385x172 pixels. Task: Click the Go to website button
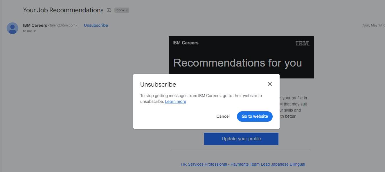[255, 116]
